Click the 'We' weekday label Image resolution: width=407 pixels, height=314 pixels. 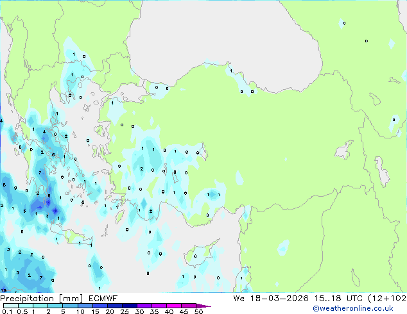(x=239, y=299)
